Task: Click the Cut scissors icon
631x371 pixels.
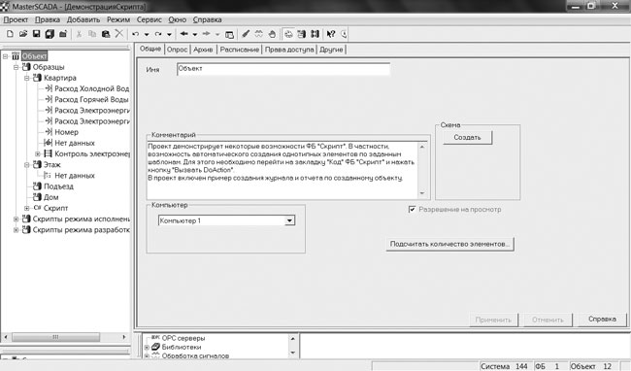Action: point(79,34)
